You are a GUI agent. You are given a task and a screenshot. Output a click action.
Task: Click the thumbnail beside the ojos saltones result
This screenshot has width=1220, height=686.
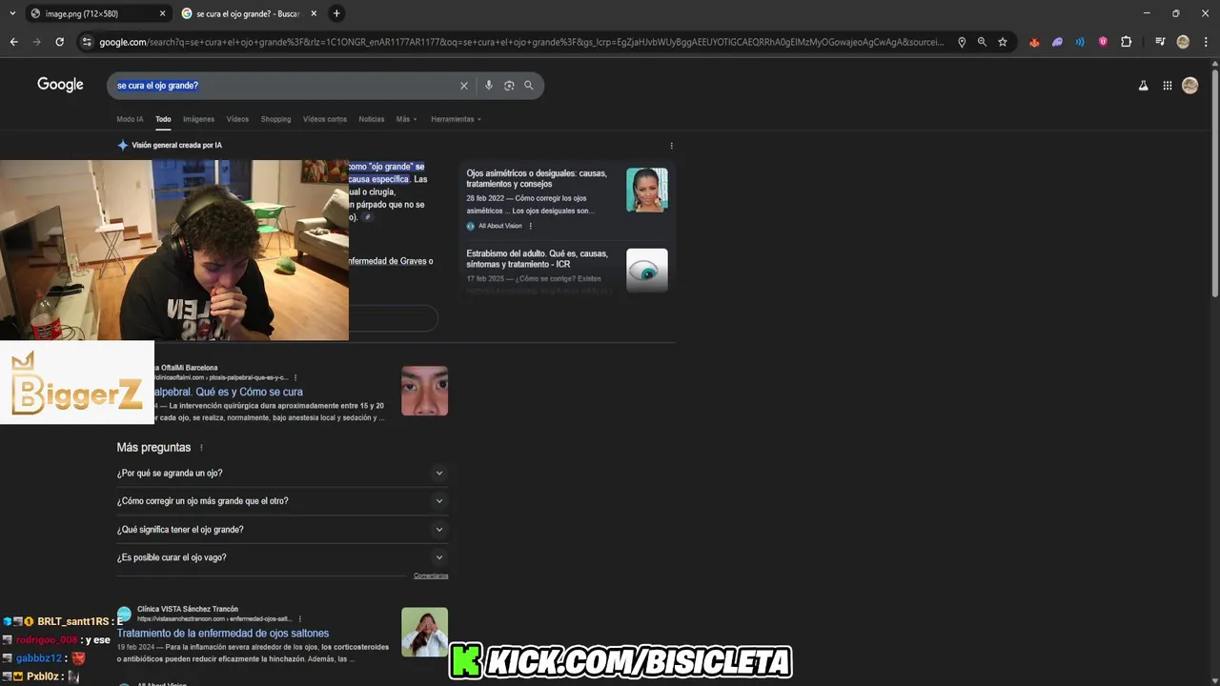[424, 632]
